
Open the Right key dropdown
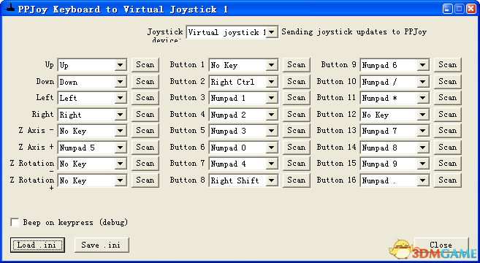tap(92, 115)
